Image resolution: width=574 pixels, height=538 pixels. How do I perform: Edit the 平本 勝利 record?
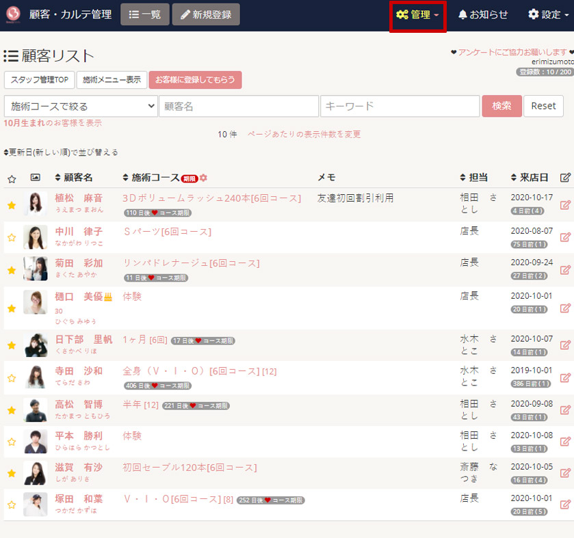pyautogui.click(x=565, y=442)
